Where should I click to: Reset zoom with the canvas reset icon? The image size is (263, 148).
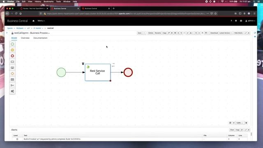tap(230, 123)
